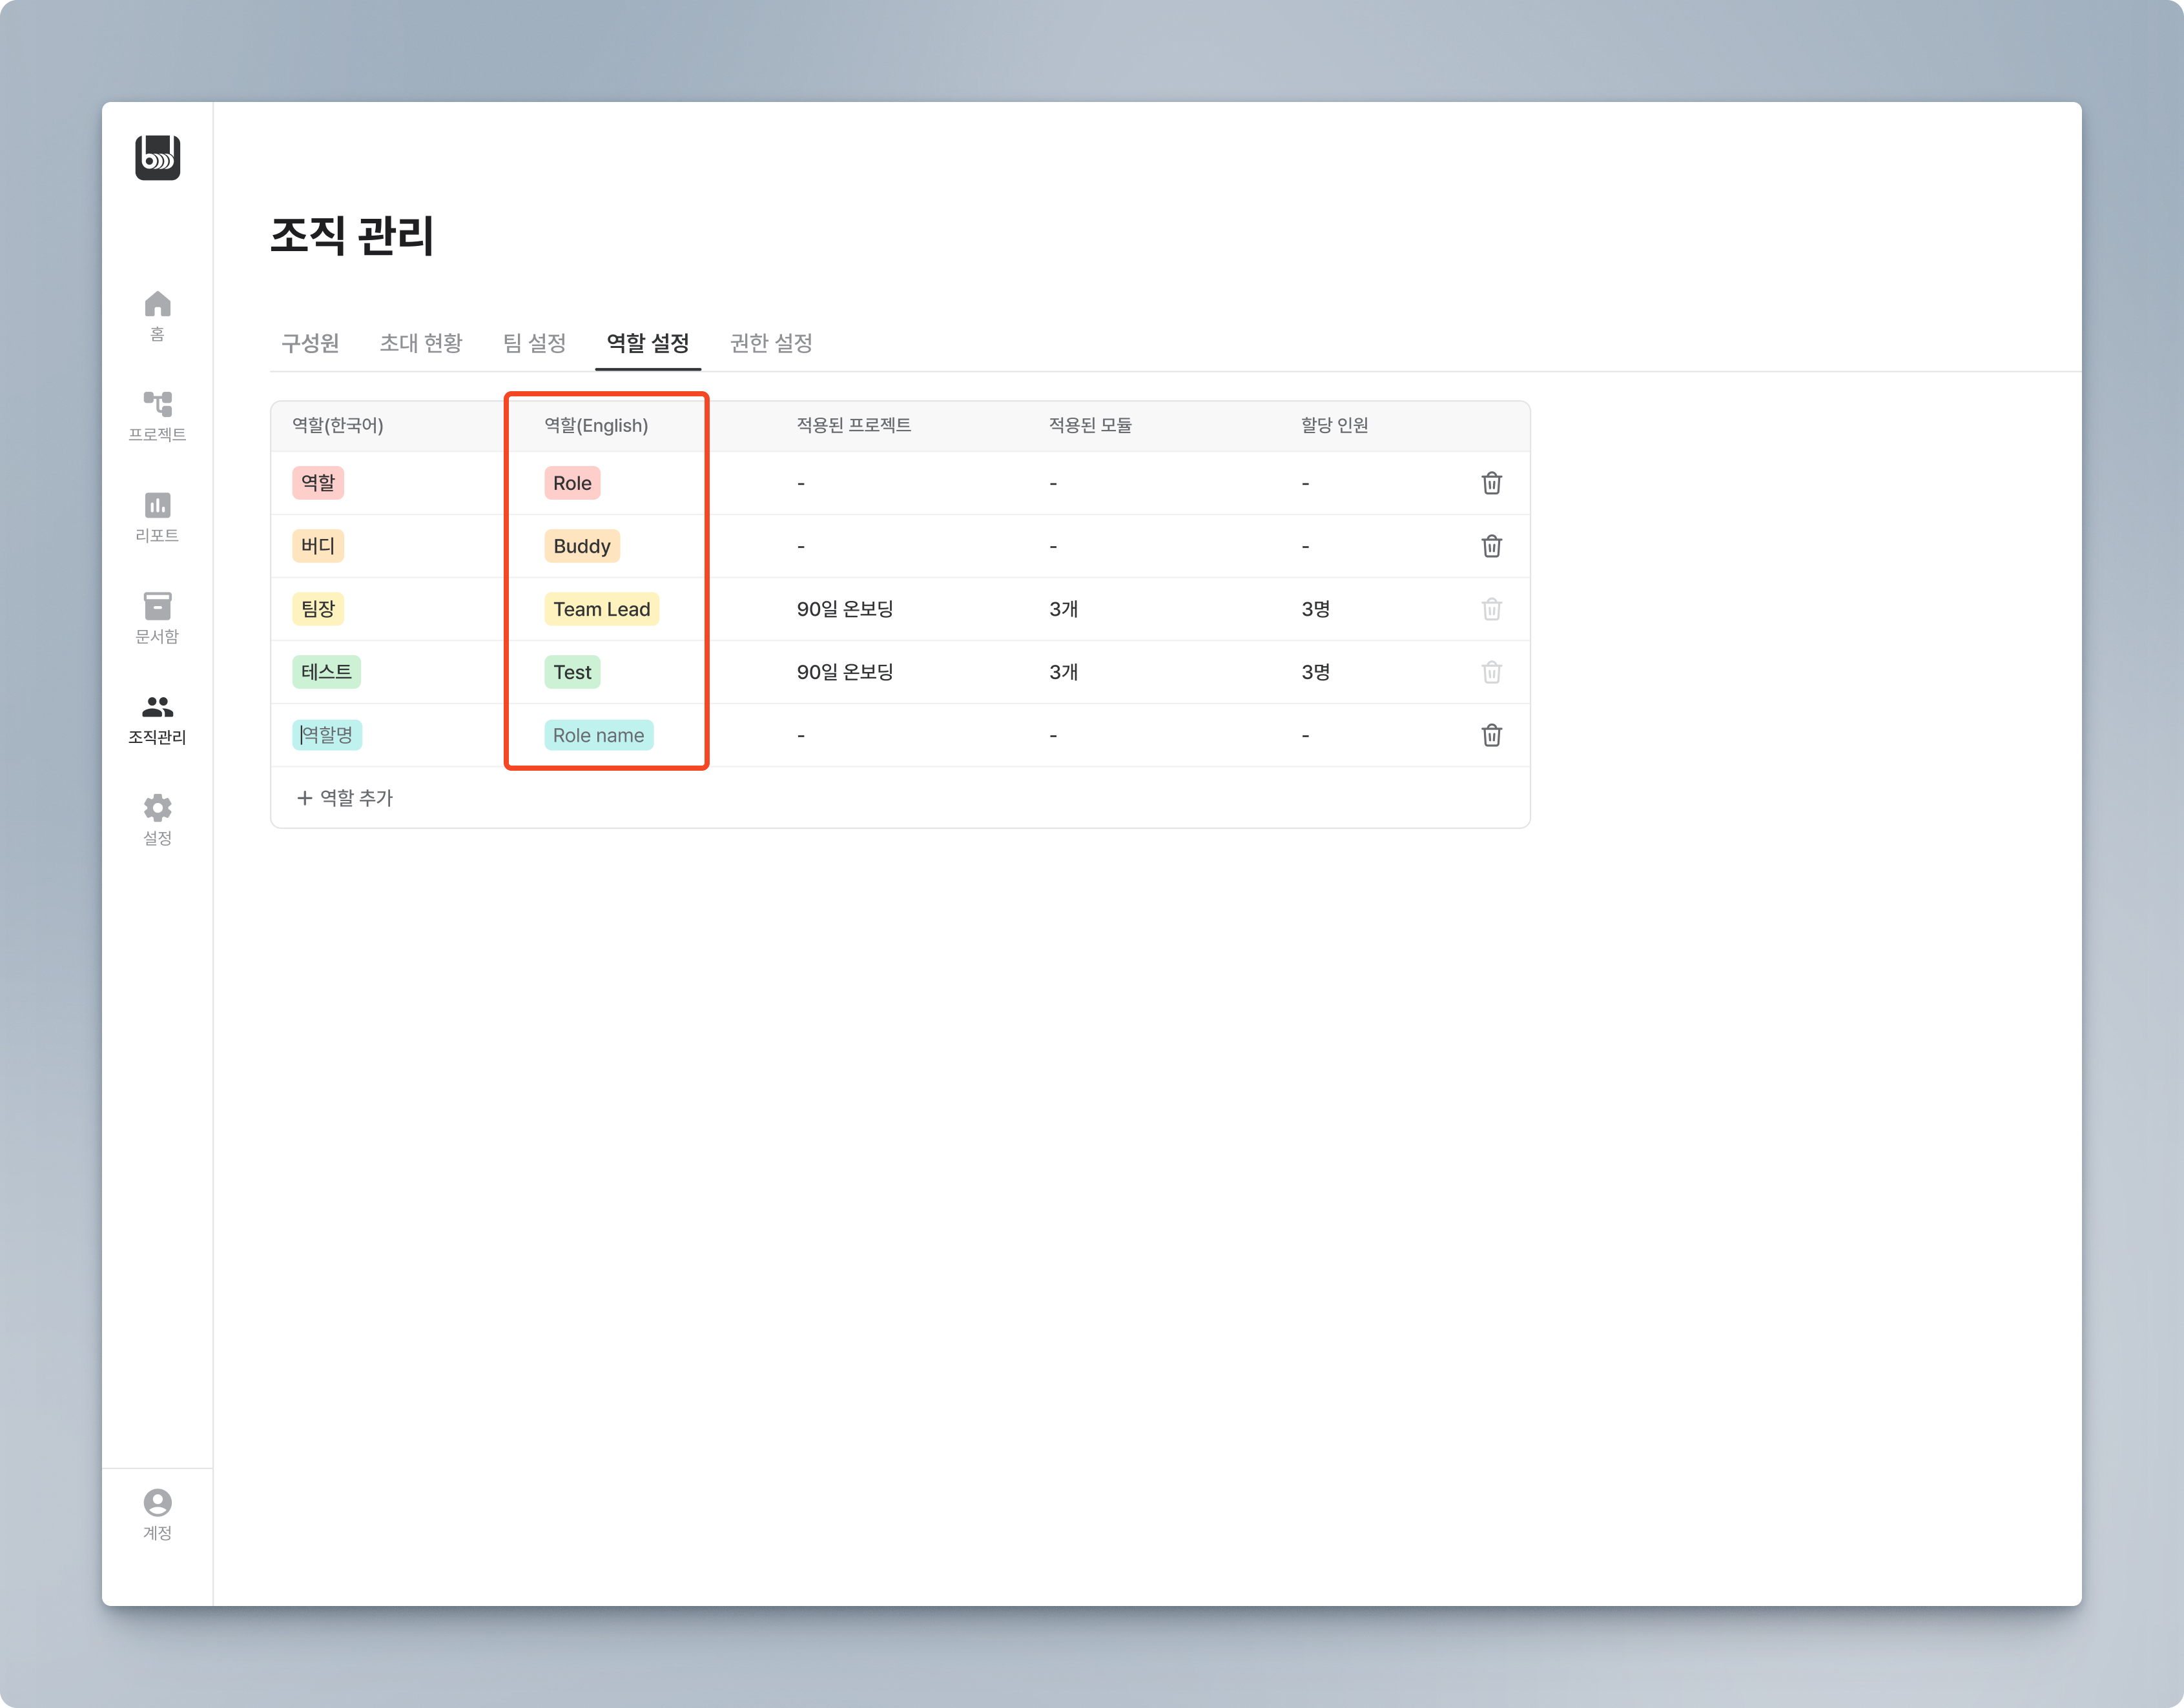
Task: Open the 리포트 sidebar section
Action: [x=157, y=517]
